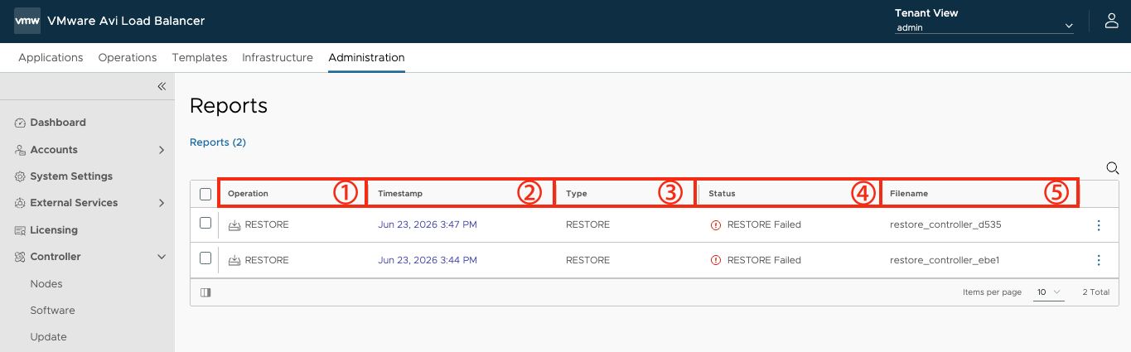Select all reports with header checkbox
This screenshot has width=1131, height=352.
pyautogui.click(x=205, y=194)
